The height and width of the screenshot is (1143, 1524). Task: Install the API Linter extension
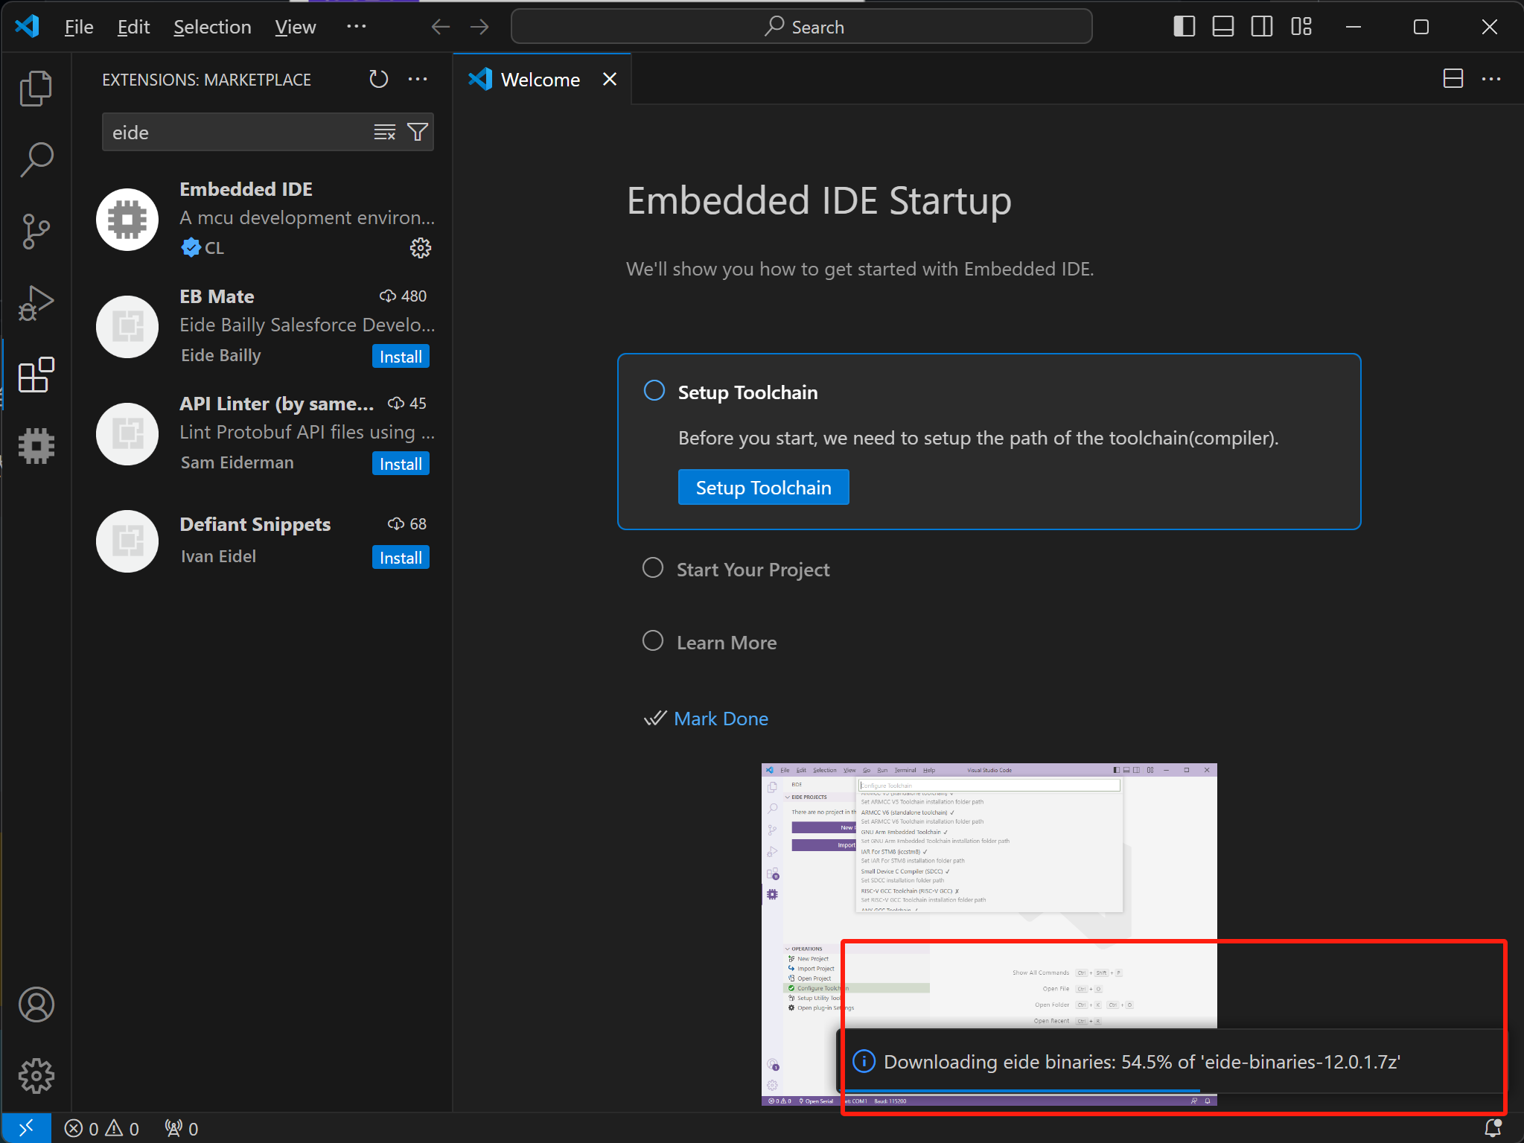click(401, 464)
